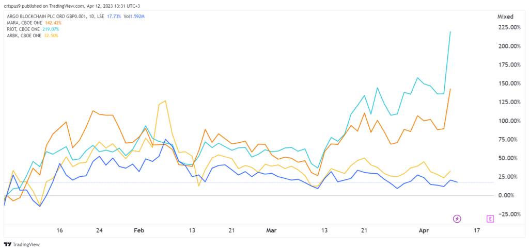529x251 pixels.
Task: Click the 125.00% price axis label
Action: [509, 102]
